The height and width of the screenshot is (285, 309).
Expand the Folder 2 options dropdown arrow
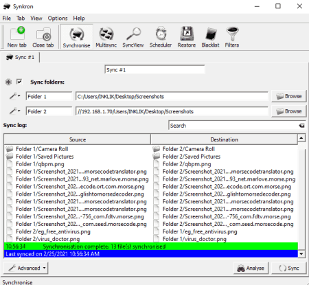pyautogui.click(x=19, y=111)
